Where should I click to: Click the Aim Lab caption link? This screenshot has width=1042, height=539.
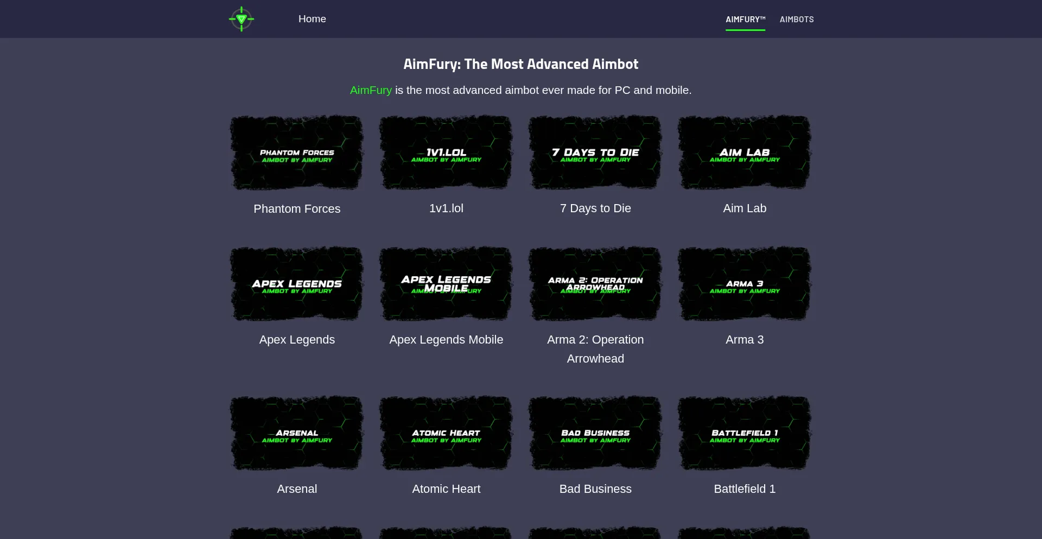(745, 208)
